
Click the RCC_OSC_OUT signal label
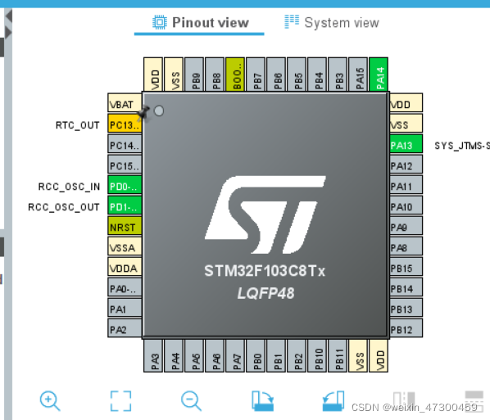pos(64,207)
